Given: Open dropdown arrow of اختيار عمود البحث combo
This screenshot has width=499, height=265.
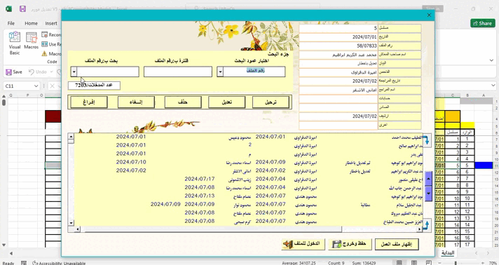Looking at the screenshot, I should [220, 72].
